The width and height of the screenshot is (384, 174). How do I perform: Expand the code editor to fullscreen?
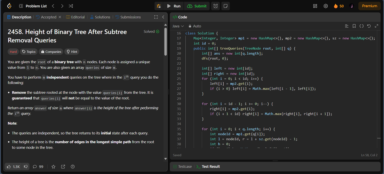[x=377, y=26]
